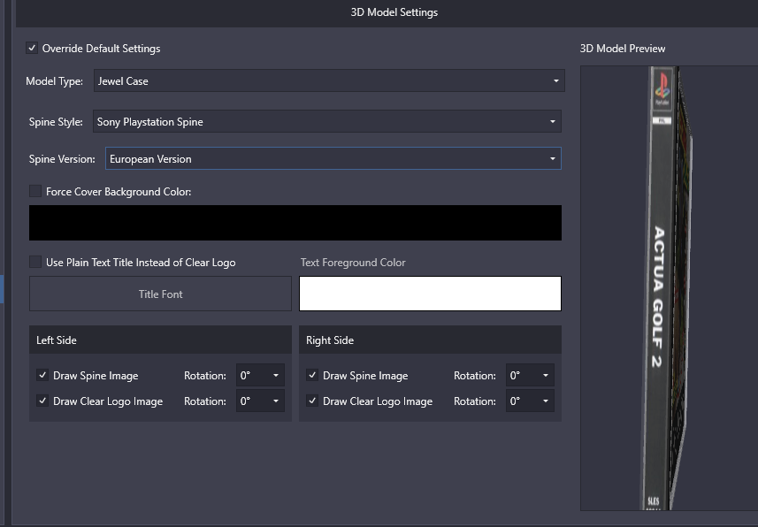Open the Spine Version dropdown
The image size is (758, 527).
coord(333,158)
